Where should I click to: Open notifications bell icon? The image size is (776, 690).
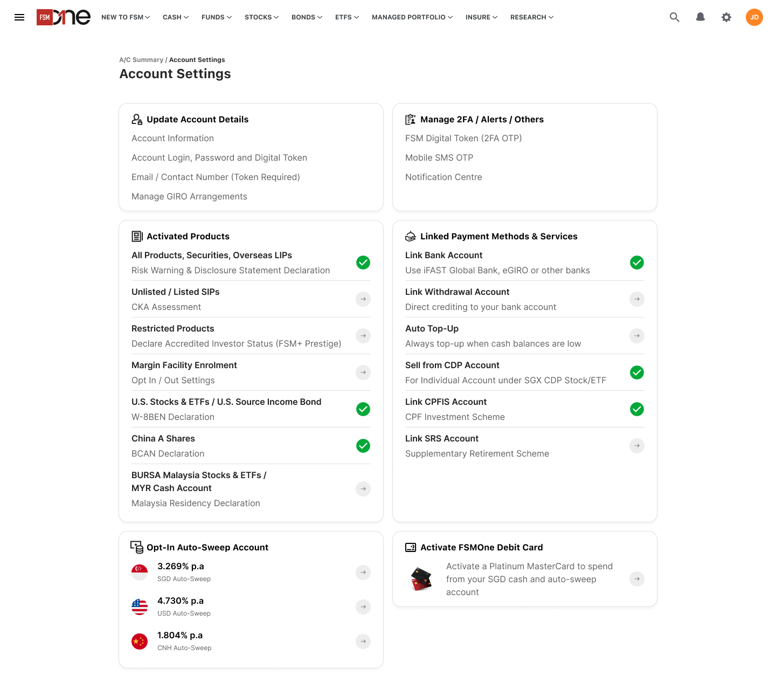[700, 17]
